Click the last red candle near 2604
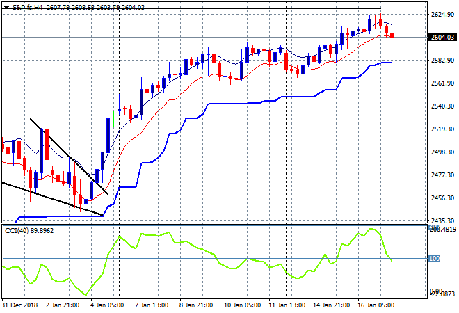The width and height of the screenshot is (459, 313). click(392, 35)
